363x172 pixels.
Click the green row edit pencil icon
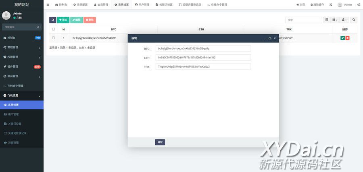(342, 38)
